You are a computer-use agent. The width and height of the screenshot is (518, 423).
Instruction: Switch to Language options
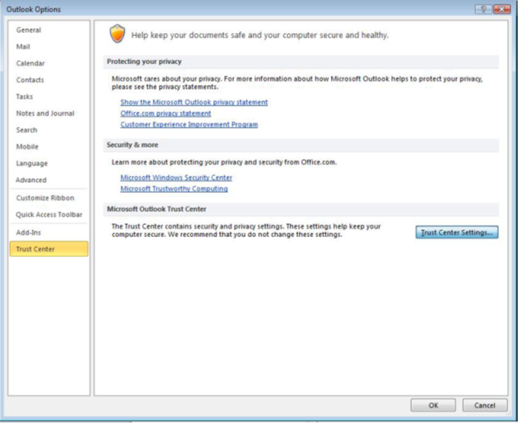click(49, 164)
